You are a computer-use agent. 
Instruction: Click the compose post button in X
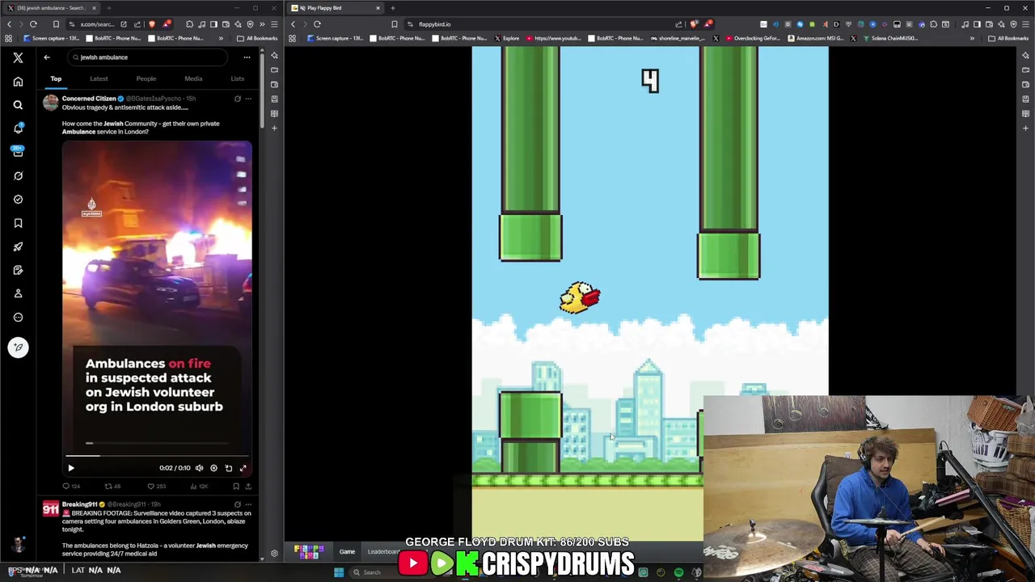point(18,348)
